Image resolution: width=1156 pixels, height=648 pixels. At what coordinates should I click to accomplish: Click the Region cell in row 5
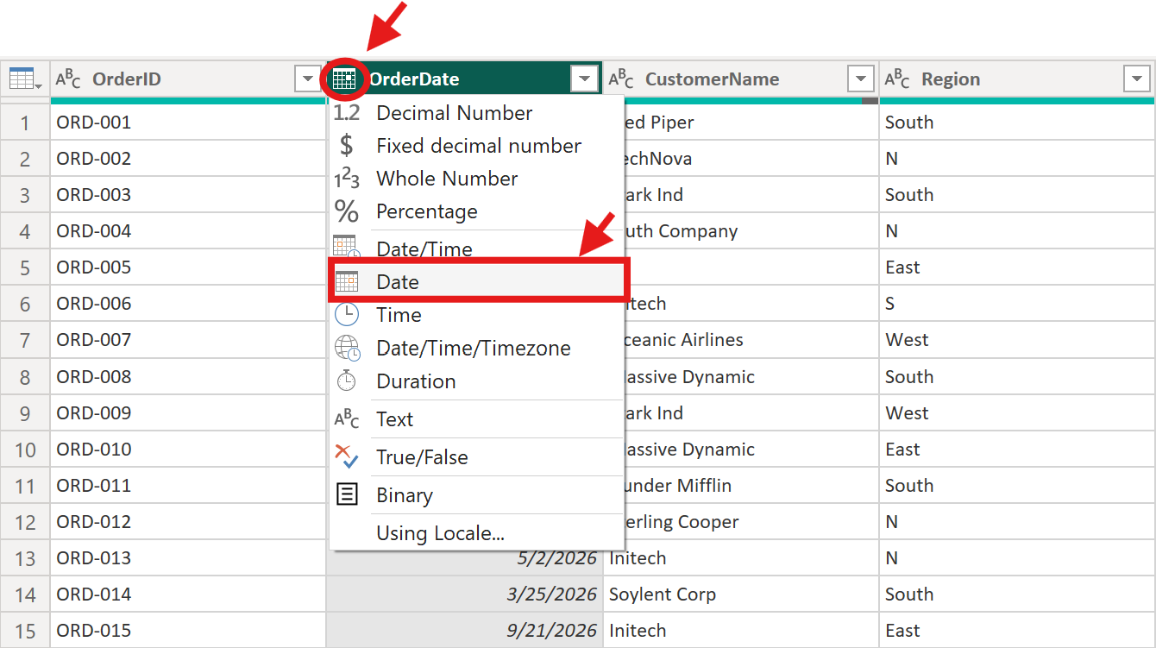tap(1017, 267)
